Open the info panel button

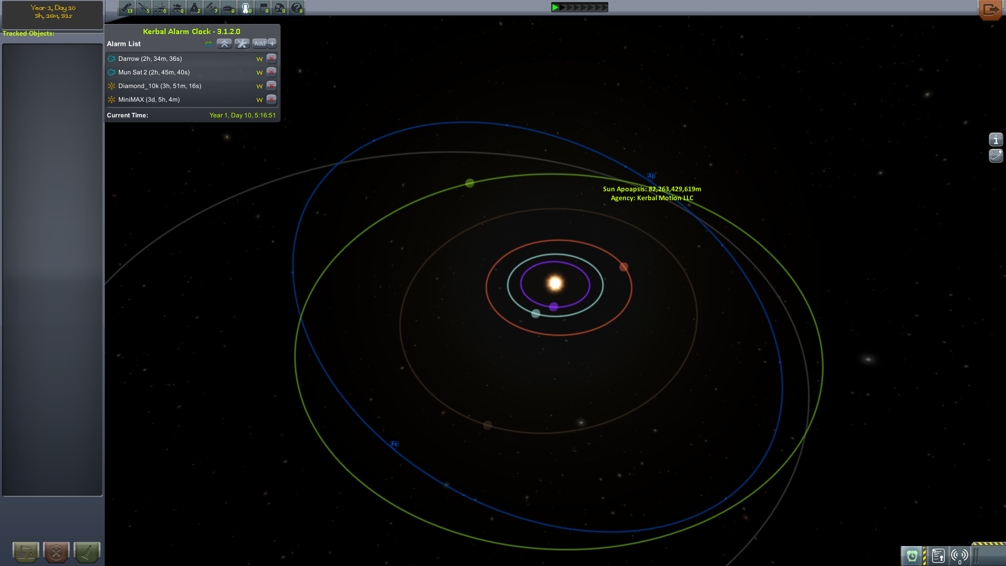coord(996,139)
